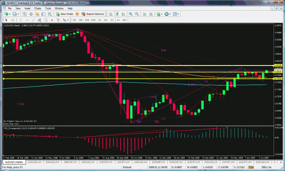Image resolution: width=285 pixels, height=171 pixels.
Task: Open the Templates icon
Action: 175,14
